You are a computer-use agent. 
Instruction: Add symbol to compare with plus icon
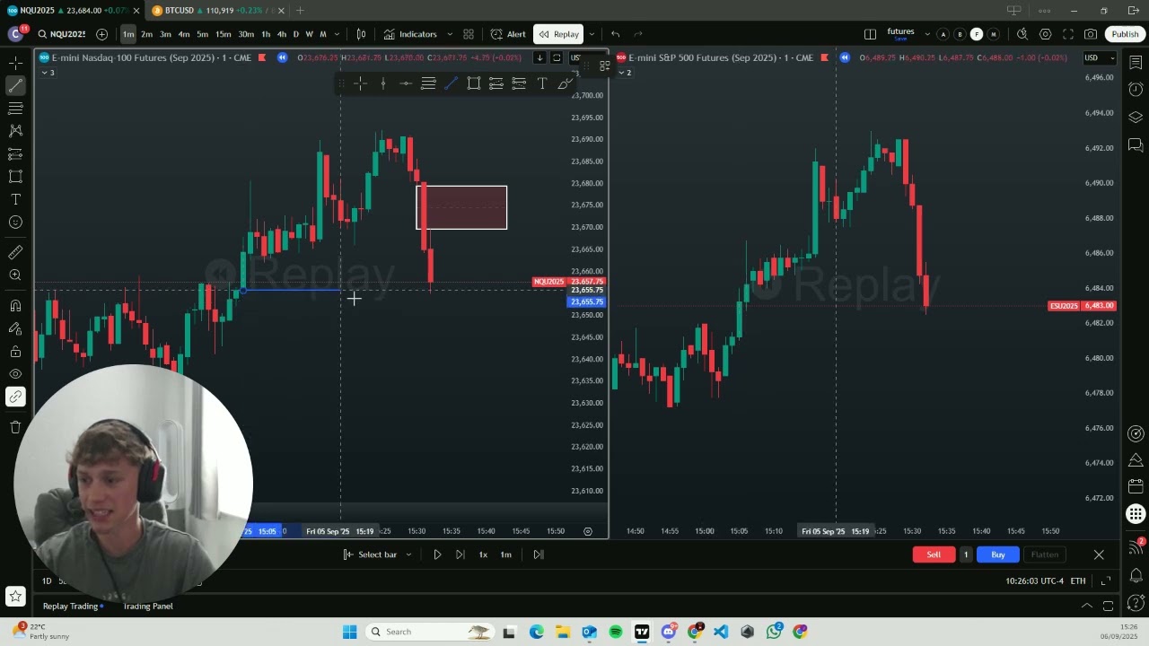tap(101, 34)
